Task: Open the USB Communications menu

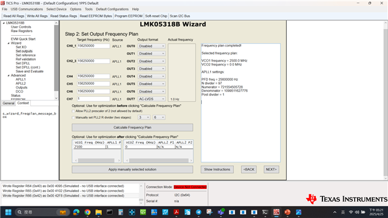Action: (27, 9)
